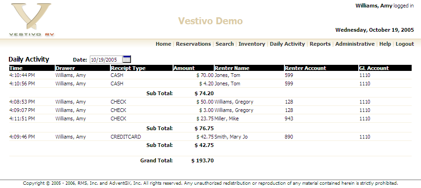Image resolution: width=421 pixels, height=188 pixels.
Task: Select Inventory in the navigation bar
Action: click(252, 44)
